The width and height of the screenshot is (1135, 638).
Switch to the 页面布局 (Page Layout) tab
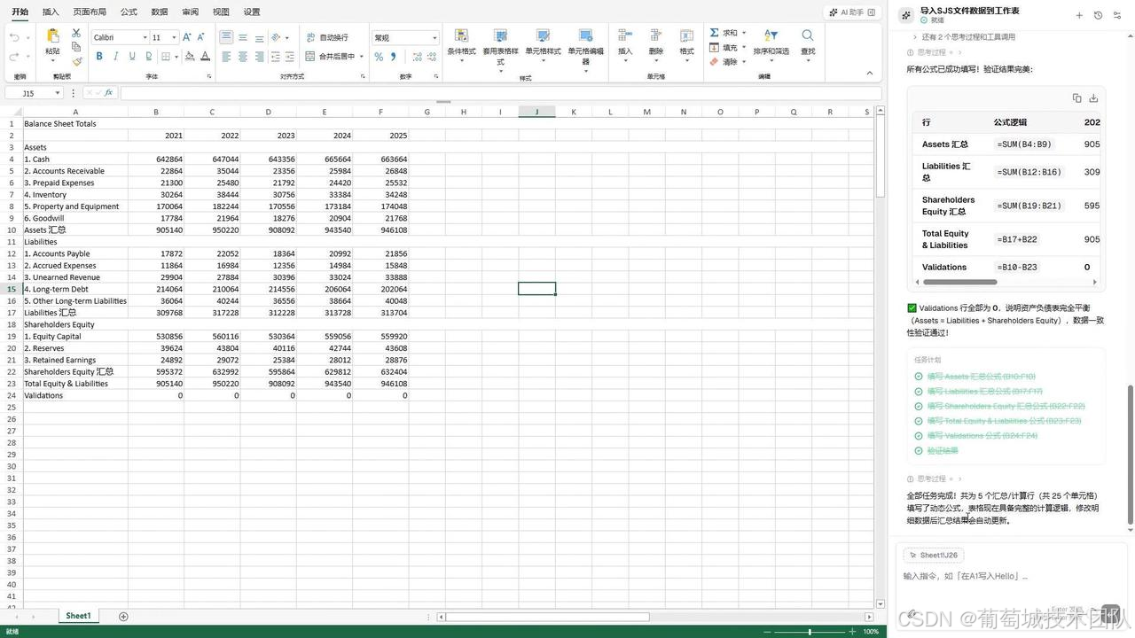coord(90,12)
